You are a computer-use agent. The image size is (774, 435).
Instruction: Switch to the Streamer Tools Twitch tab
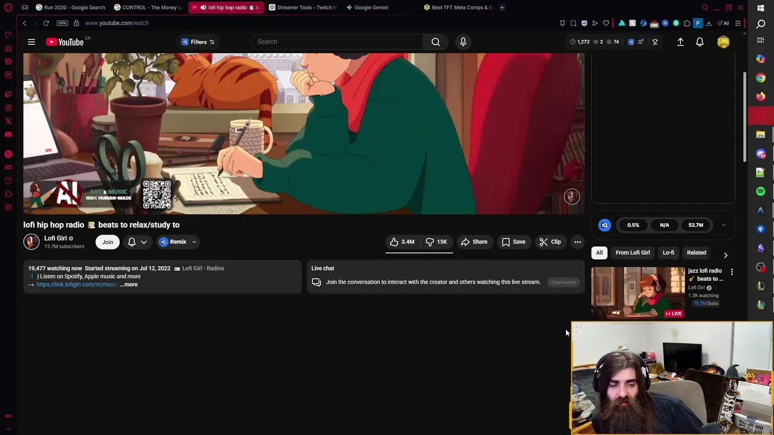303,7
